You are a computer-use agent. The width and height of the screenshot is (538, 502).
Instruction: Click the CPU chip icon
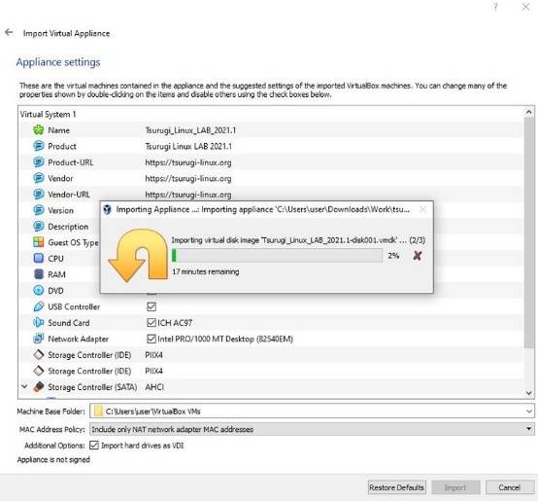(x=39, y=258)
